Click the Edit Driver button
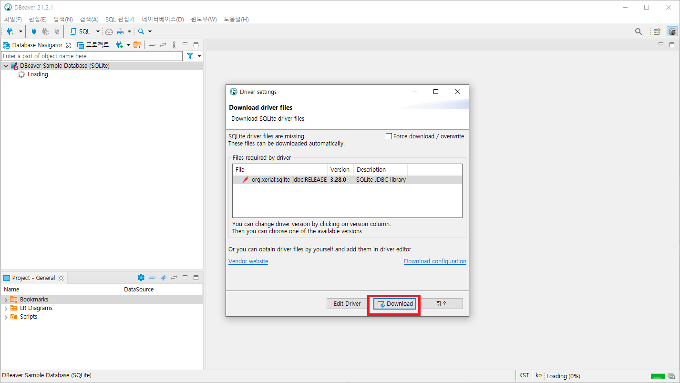Screen dimensions: 680x383 click(x=347, y=304)
